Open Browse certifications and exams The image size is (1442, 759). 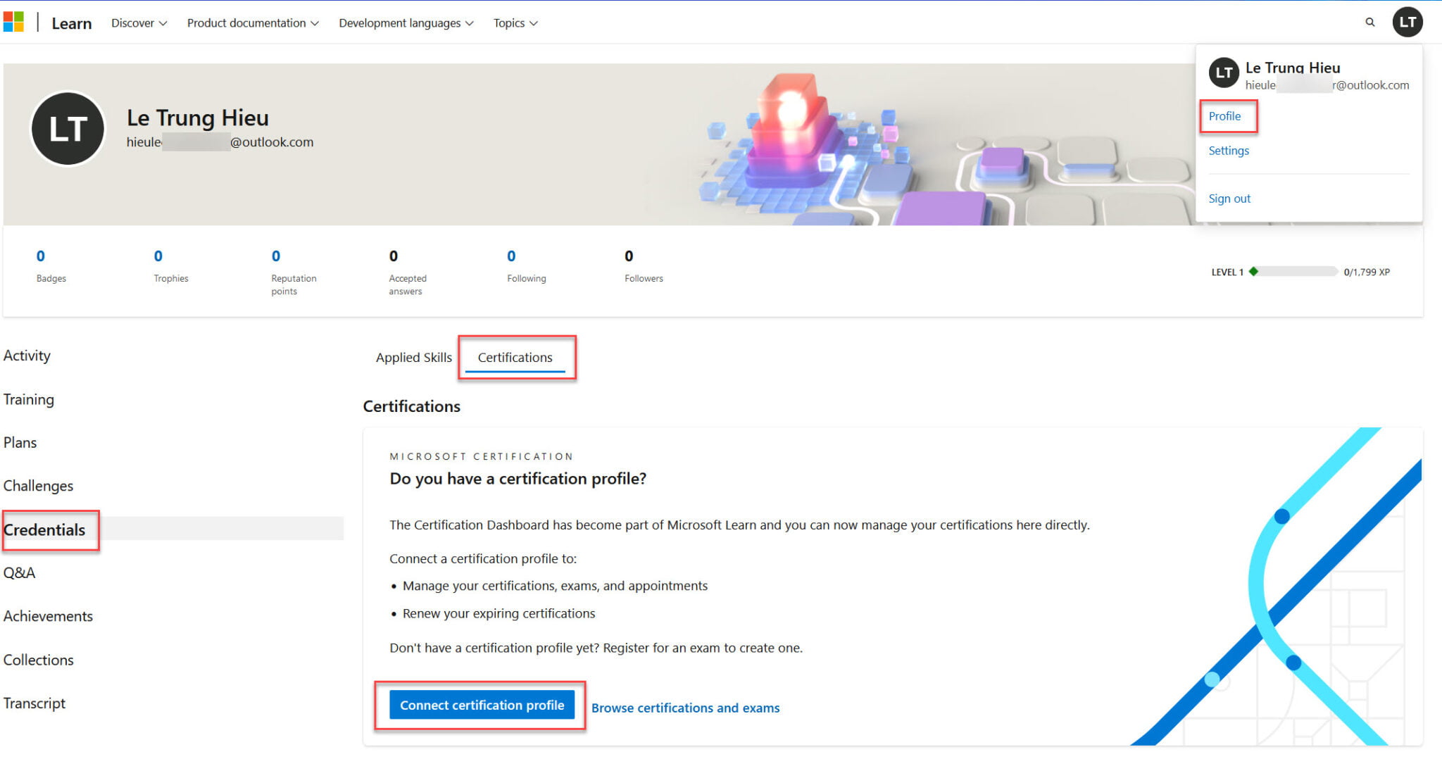(x=686, y=708)
